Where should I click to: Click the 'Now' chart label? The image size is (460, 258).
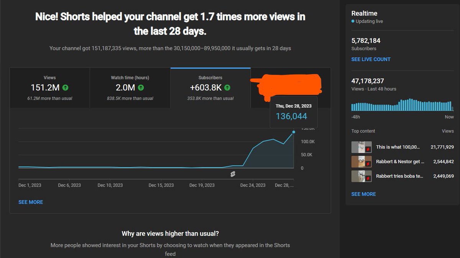tap(449, 117)
